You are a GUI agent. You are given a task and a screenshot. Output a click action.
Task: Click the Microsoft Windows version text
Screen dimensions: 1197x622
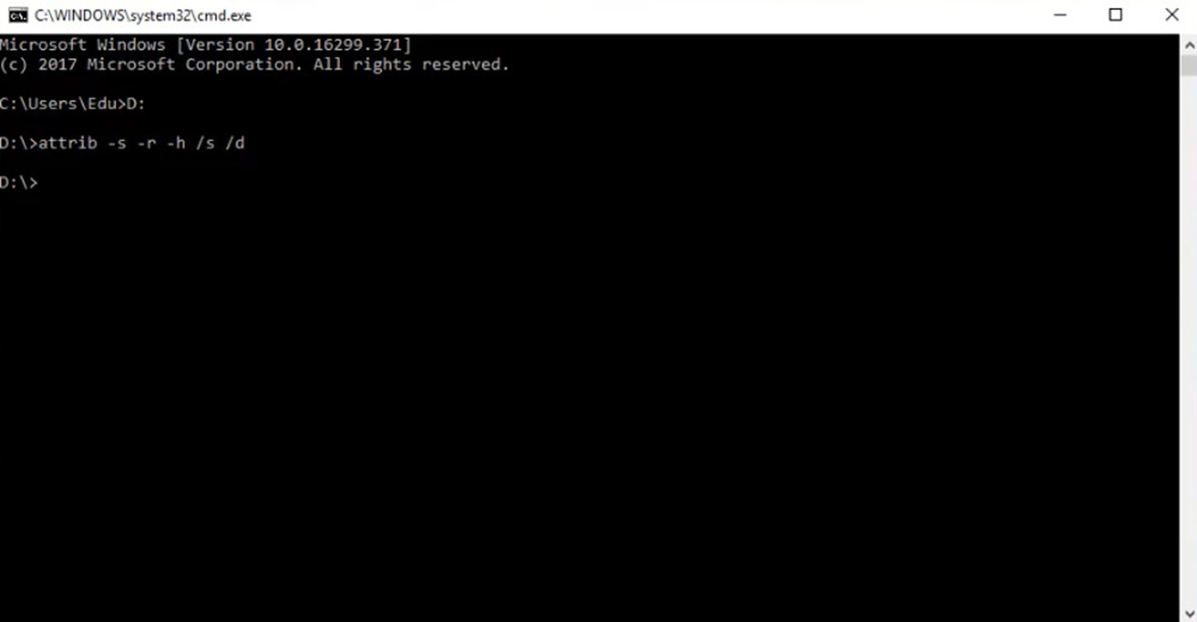205,44
